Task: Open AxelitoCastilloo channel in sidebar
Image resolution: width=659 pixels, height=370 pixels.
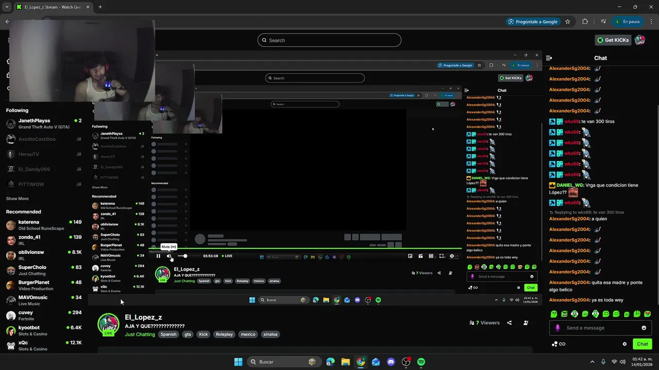Action: tap(44, 139)
